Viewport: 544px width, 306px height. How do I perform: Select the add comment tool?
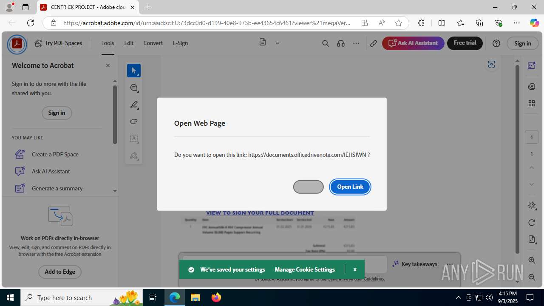[134, 88]
